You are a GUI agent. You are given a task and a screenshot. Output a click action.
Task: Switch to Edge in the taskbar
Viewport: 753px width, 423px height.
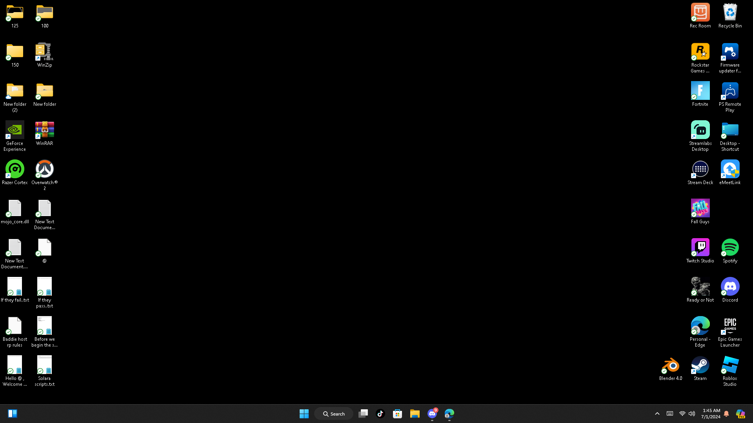[x=449, y=414]
